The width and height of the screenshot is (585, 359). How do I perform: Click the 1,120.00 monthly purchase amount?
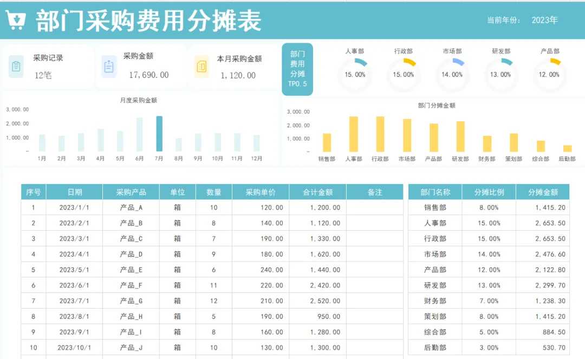pos(238,75)
